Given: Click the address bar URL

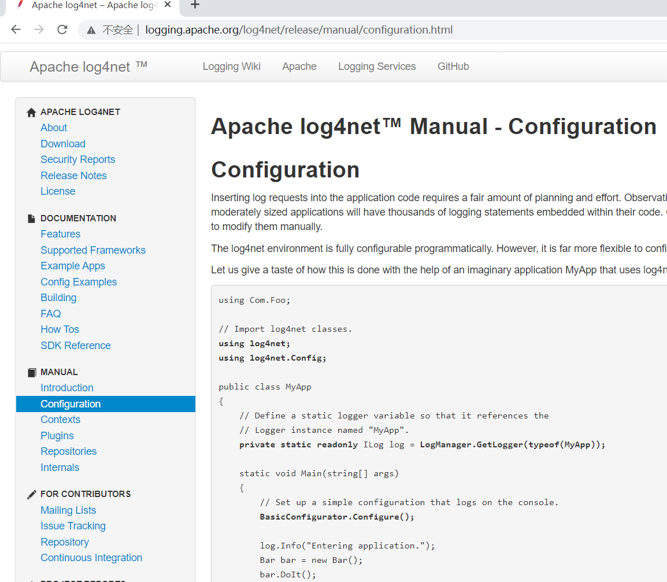Looking at the screenshot, I should 299,30.
